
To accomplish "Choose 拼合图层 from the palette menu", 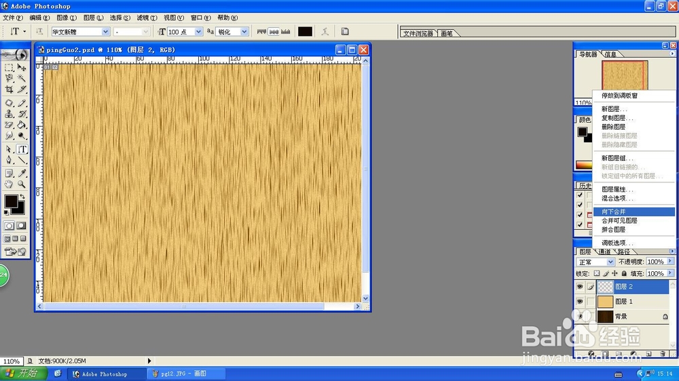I will click(634, 230).
